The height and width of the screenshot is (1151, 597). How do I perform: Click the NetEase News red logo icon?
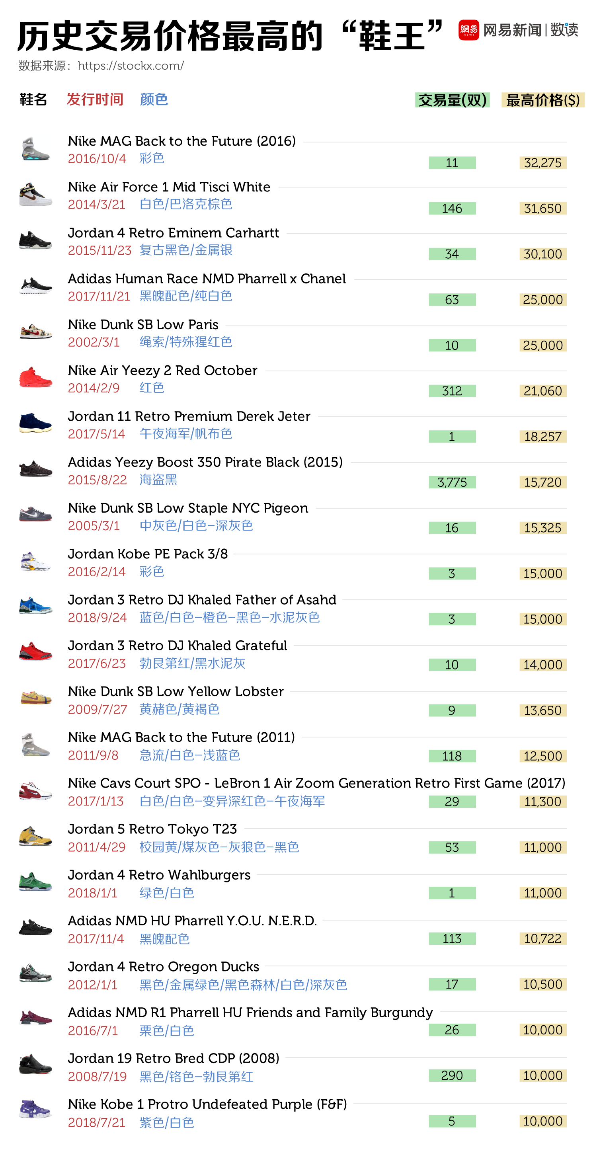click(x=468, y=30)
